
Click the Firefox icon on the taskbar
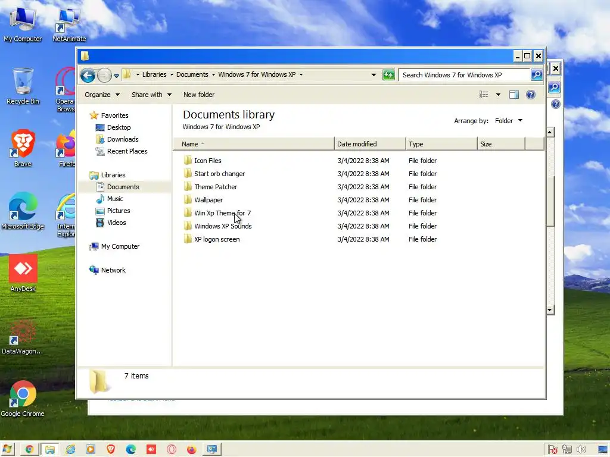191,449
